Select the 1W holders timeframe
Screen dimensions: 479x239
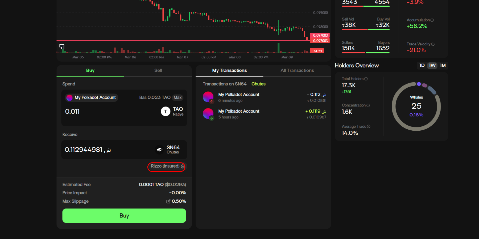pos(432,66)
